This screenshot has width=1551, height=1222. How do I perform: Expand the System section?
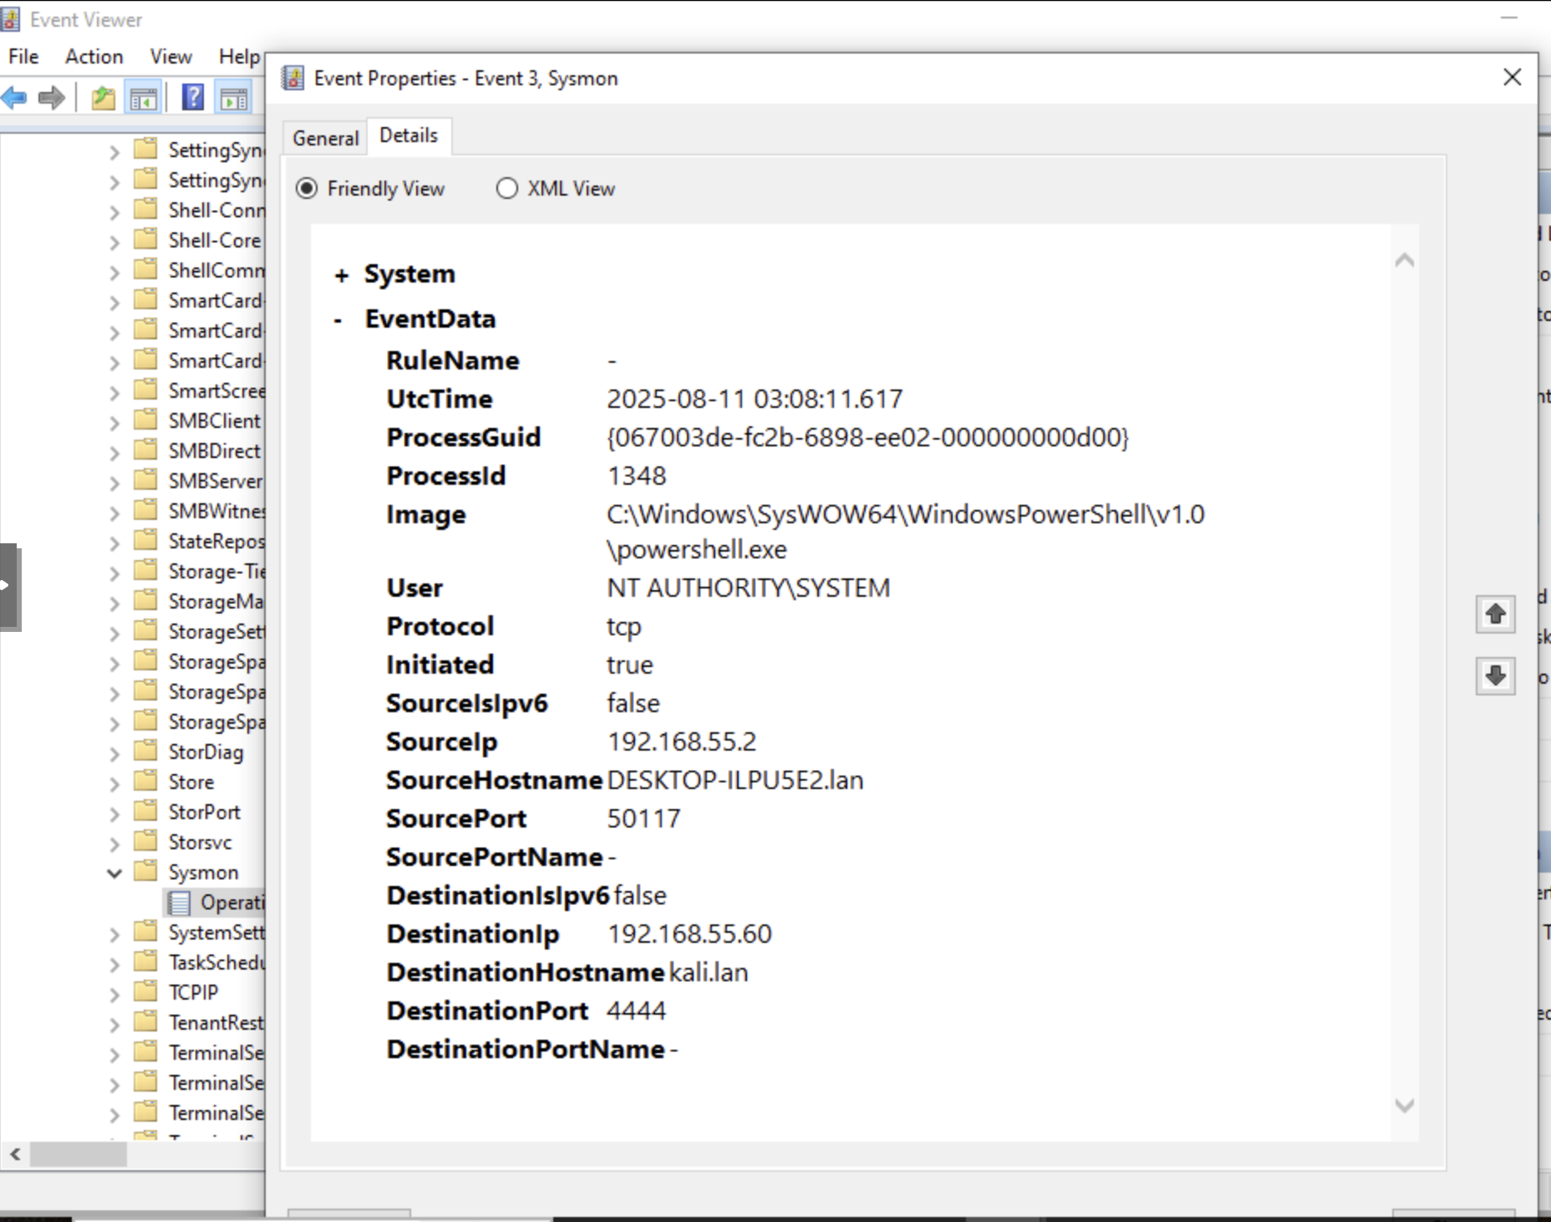click(341, 276)
